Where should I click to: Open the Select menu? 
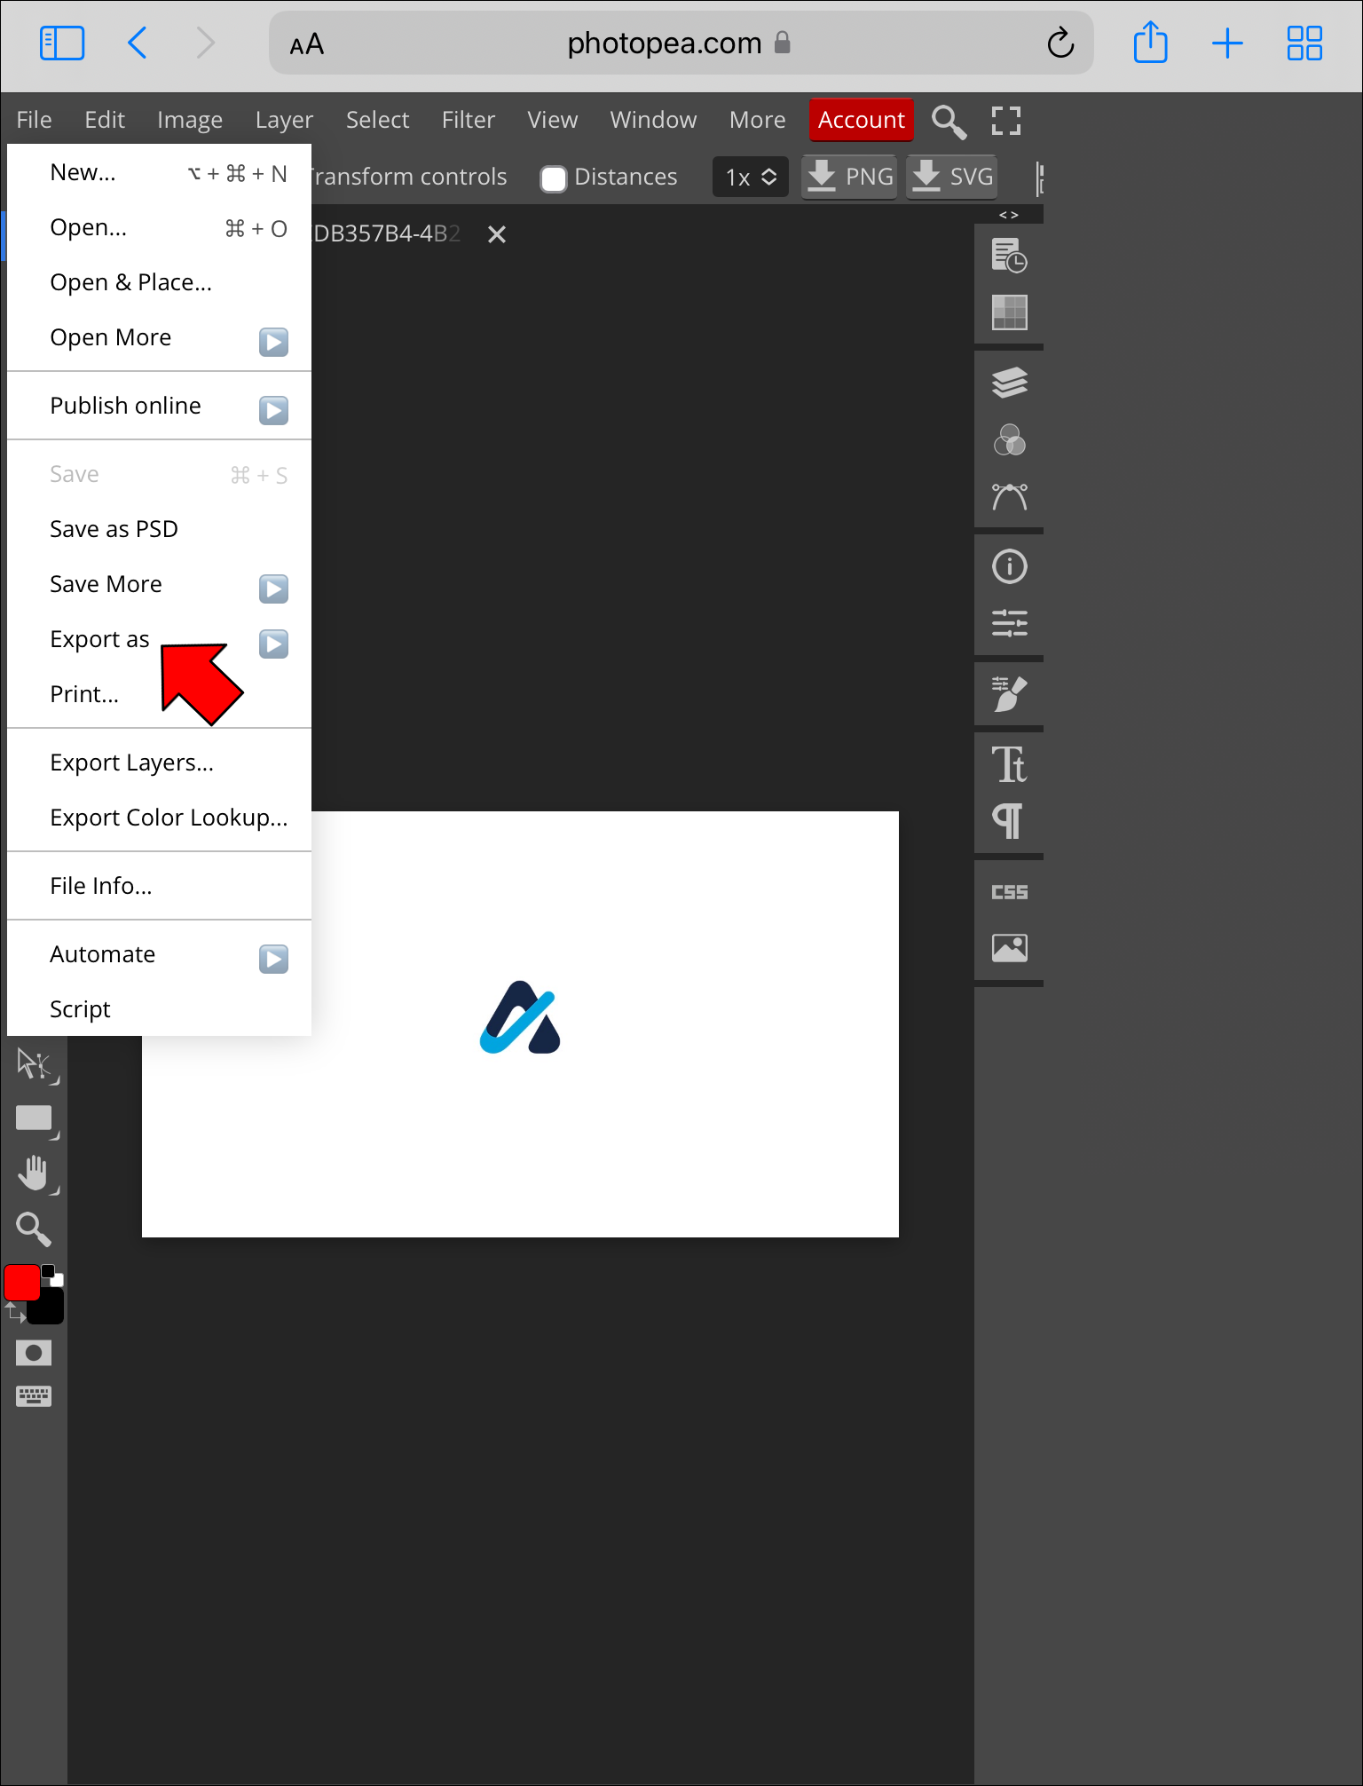coord(377,120)
